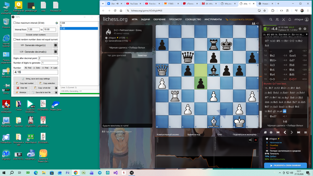Open the lichess engine settings gear
Viewport: 313px width, 176px height.
click(305, 29)
